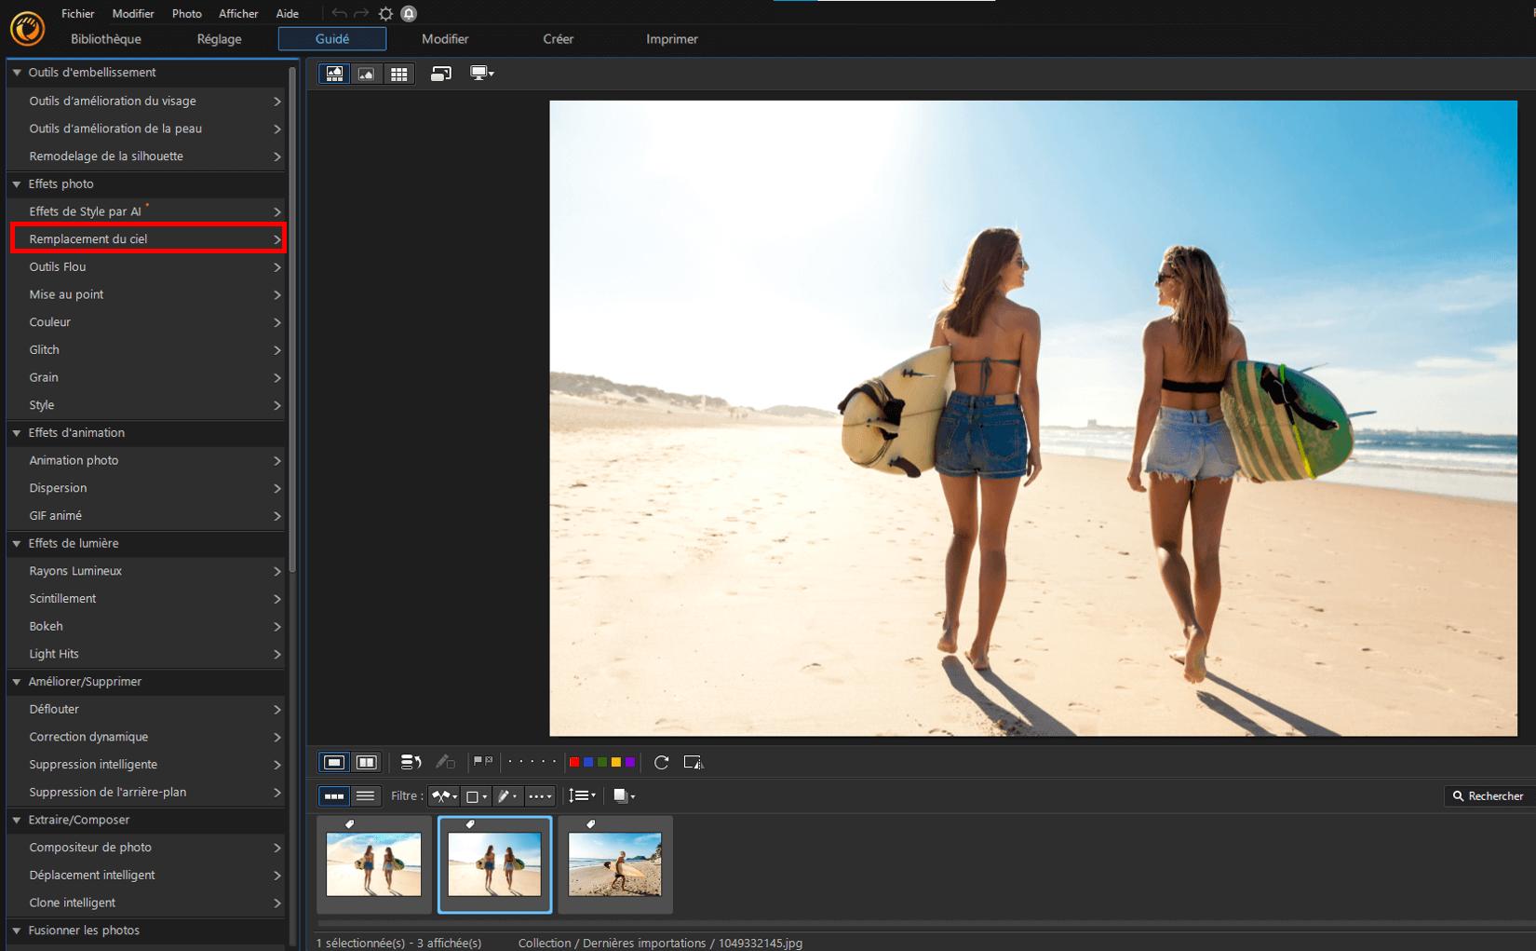Switch filmstrip to dual panel view
Screen dimensions: 1536x951
pos(367,762)
